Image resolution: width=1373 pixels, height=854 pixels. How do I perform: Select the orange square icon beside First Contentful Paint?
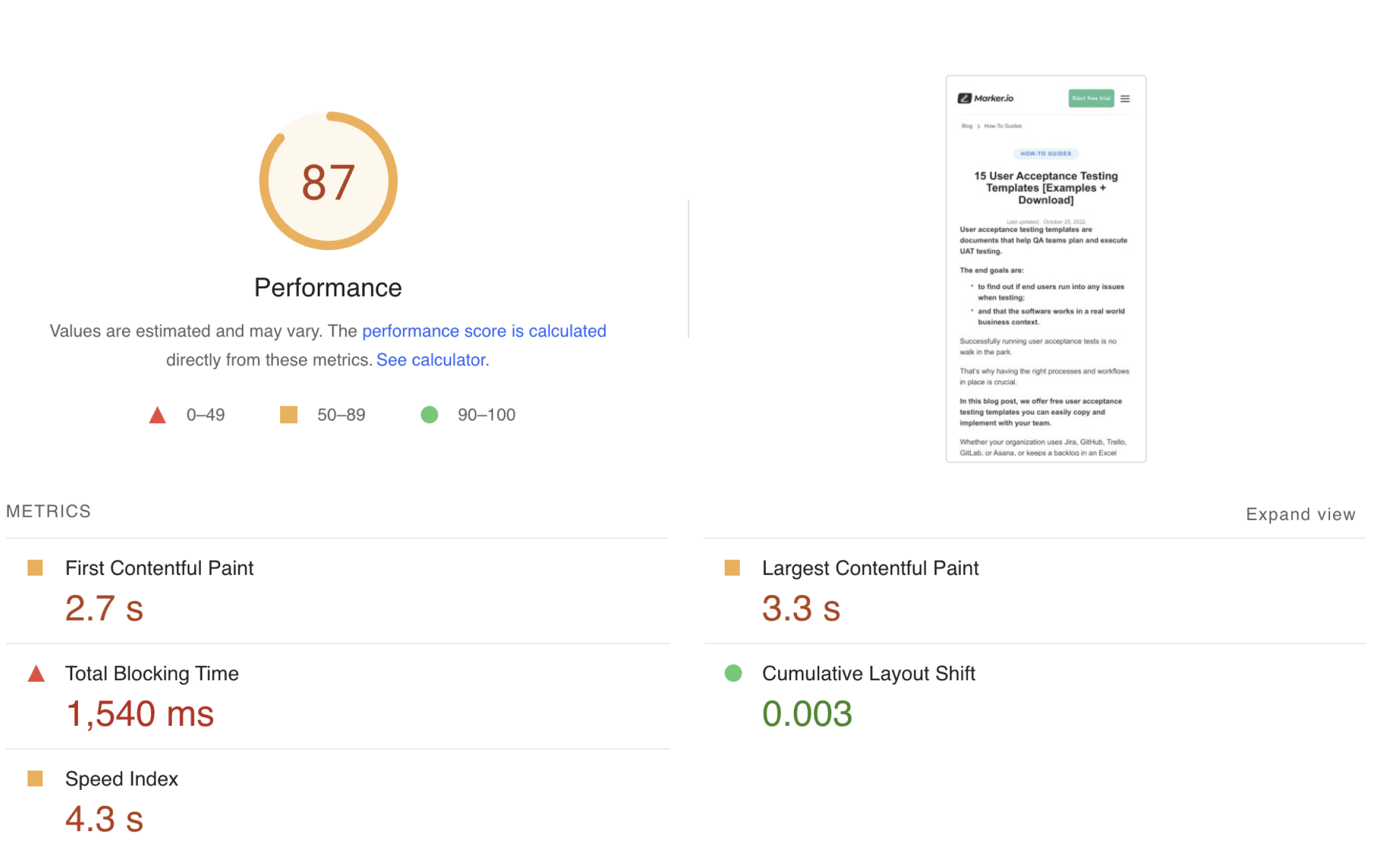(35, 567)
